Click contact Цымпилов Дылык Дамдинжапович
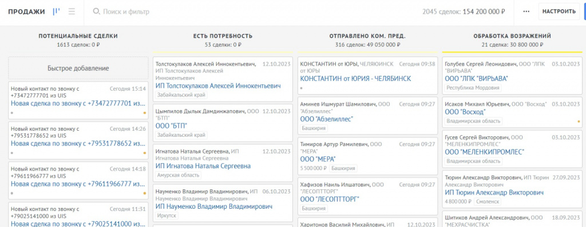Image resolution: width=586 pixels, height=227 pixels. pyautogui.click(x=200, y=111)
